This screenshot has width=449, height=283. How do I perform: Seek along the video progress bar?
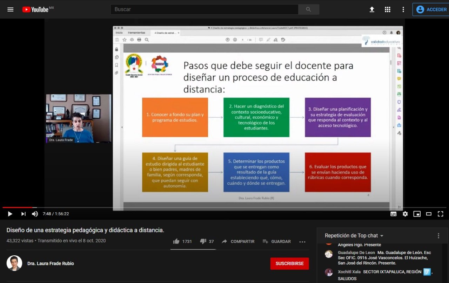tap(224, 207)
